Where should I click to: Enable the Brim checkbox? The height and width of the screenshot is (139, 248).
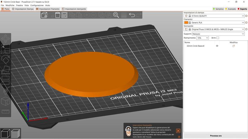218,38
